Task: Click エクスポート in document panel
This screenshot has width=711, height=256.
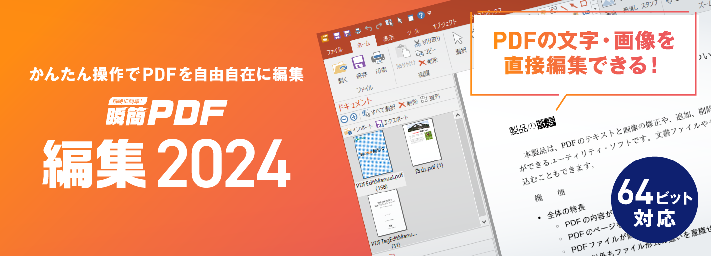Action: 392,121
